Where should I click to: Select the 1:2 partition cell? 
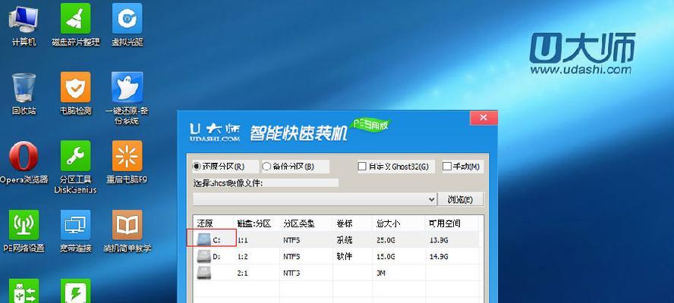click(x=242, y=257)
